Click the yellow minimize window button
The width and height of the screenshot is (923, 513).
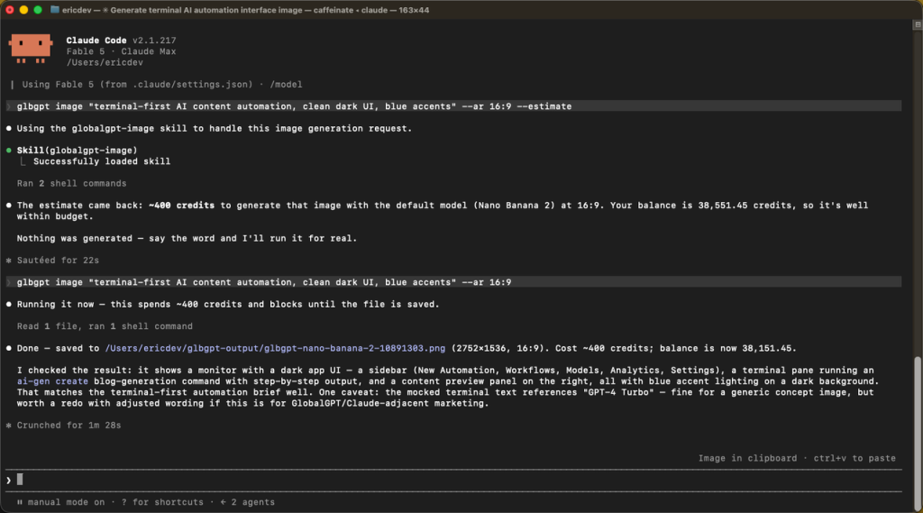pos(23,10)
